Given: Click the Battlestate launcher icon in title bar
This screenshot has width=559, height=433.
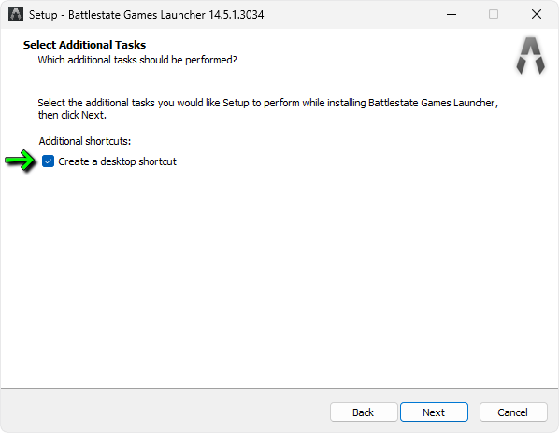Looking at the screenshot, I should [16, 15].
